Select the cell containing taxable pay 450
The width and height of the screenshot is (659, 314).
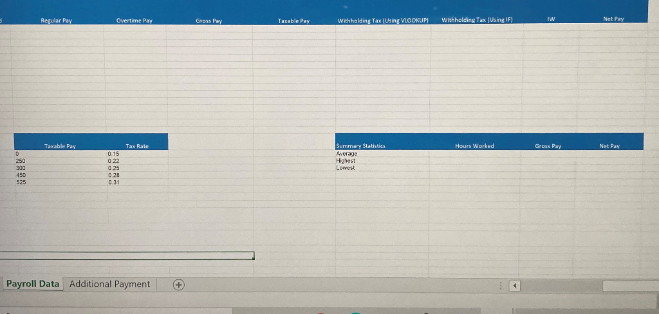60,175
